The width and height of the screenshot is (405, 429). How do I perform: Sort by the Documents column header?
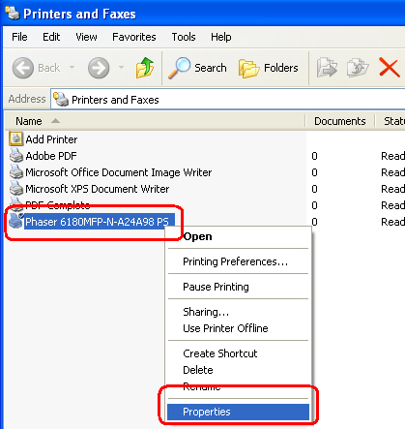point(340,121)
